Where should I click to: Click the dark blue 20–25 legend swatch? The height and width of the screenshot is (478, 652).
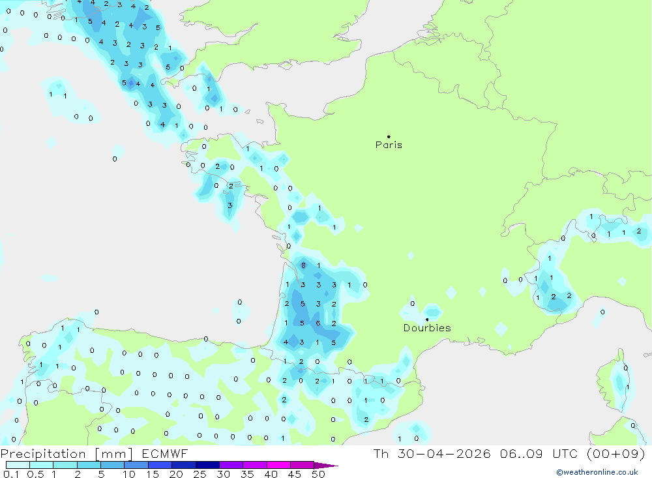coord(184,465)
